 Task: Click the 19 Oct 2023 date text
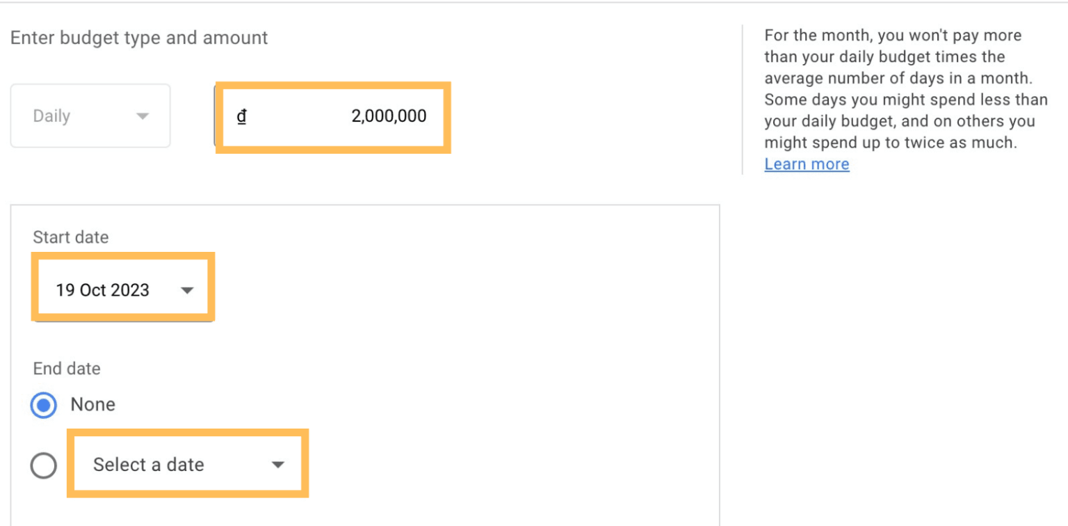102,290
